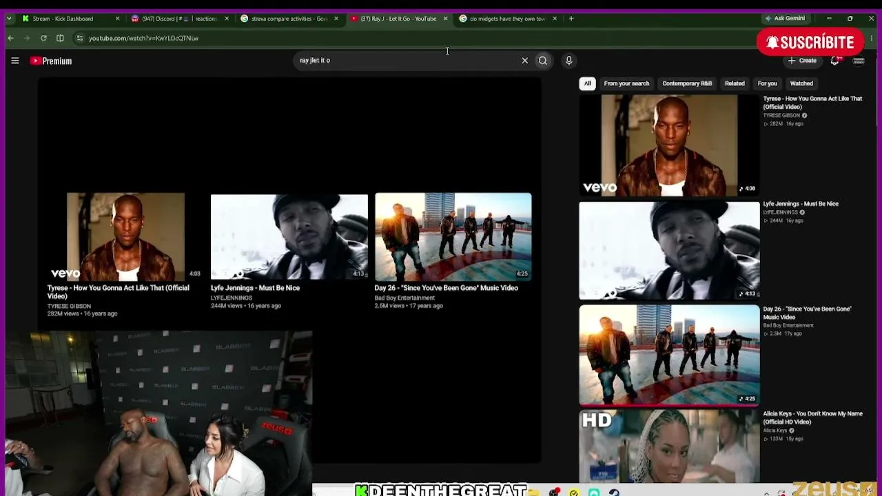Close the Kick Dashboard tab
Image resolution: width=882 pixels, height=496 pixels.
[117, 19]
